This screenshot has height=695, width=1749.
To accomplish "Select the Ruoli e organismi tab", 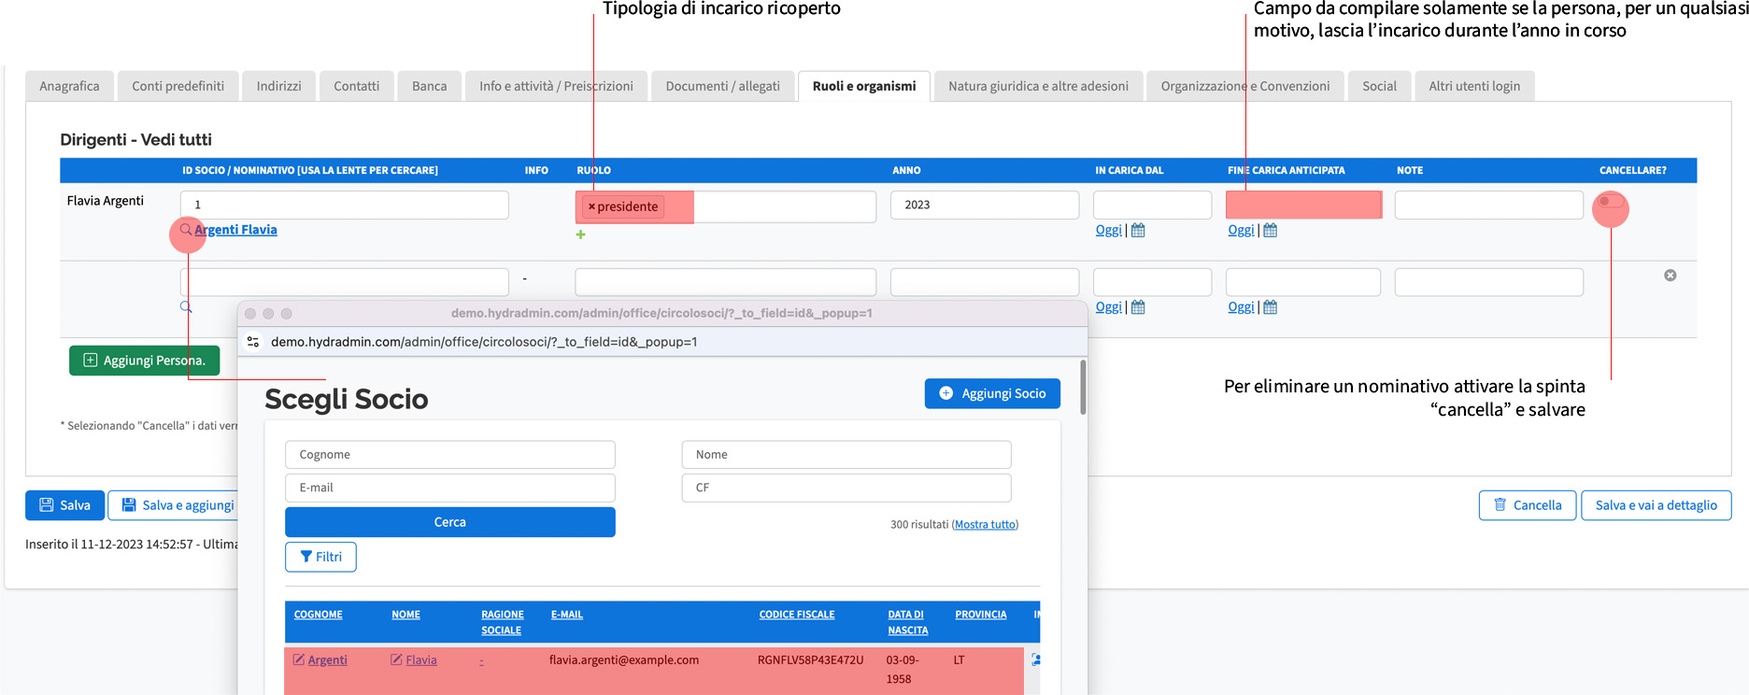I will pyautogui.click(x=864, y=86).
